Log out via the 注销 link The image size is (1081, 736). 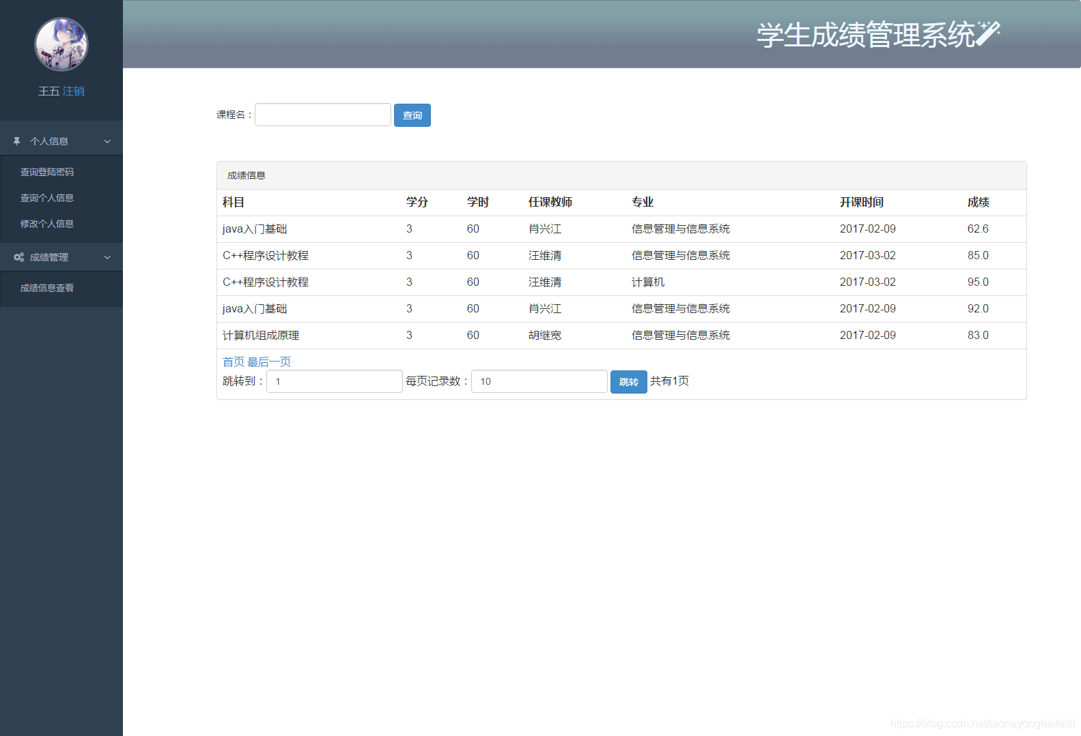[74, 91]
